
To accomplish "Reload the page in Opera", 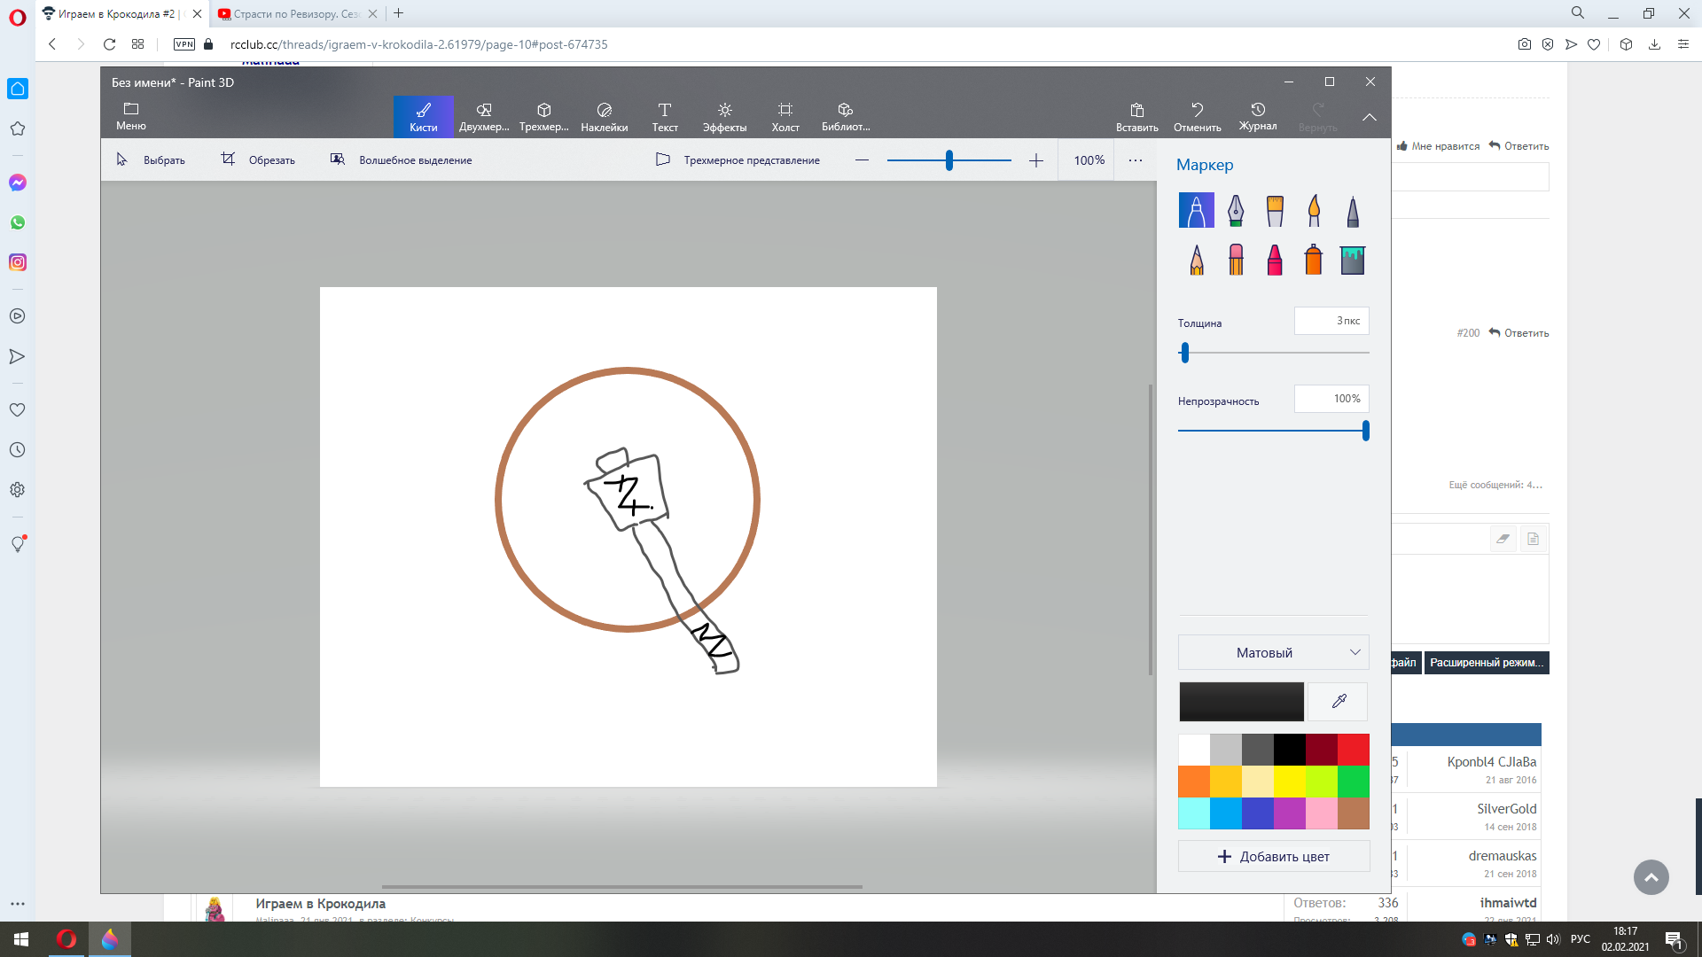I will coord(109,44).
